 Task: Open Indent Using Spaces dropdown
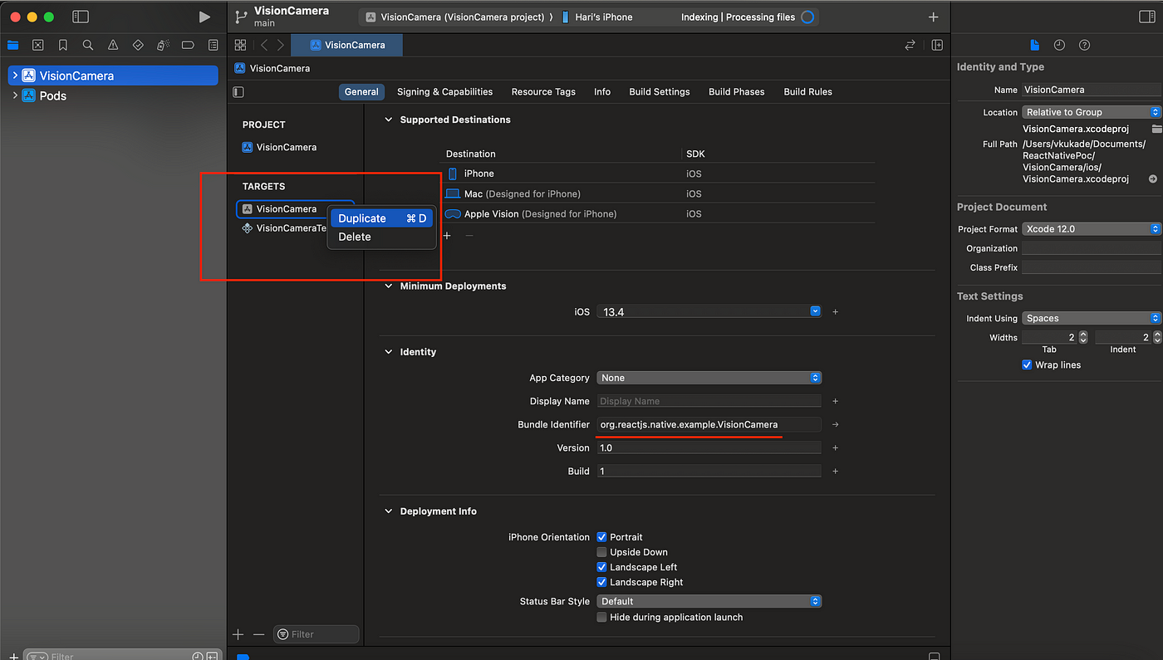click(x=1092, y=318)
